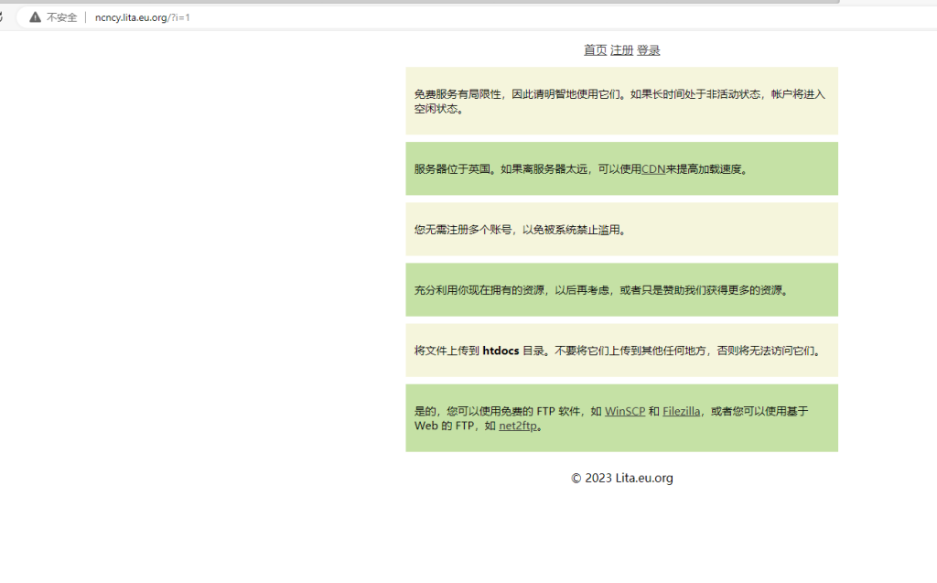Click the © 2023 Lita.eu.org footer text

[621, 478]
